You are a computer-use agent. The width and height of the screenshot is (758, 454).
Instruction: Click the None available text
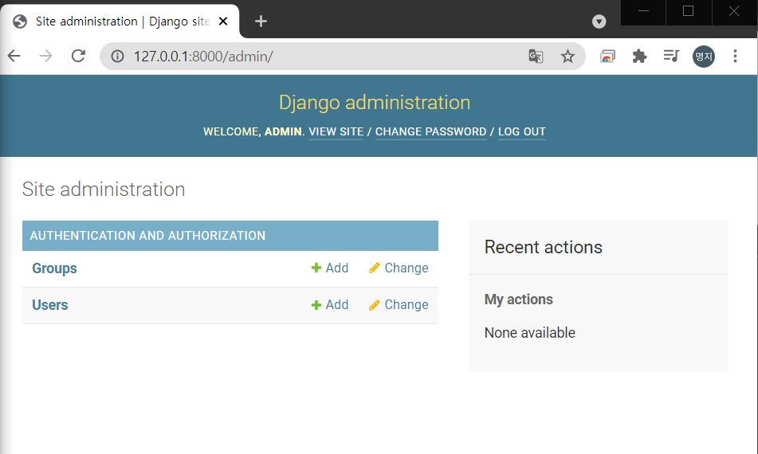tap(530, 333)
